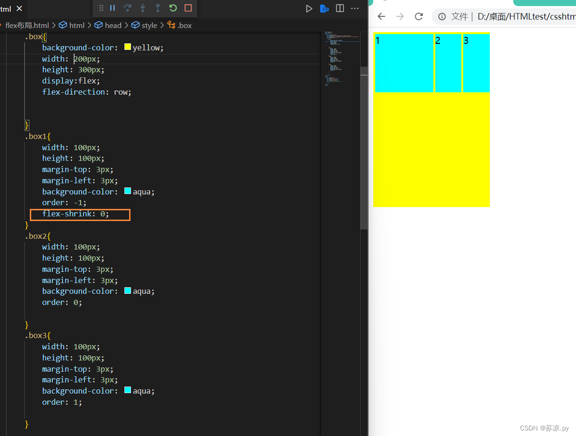
Task: Click the browser address bar URL
Action: [x=527, y=17]
